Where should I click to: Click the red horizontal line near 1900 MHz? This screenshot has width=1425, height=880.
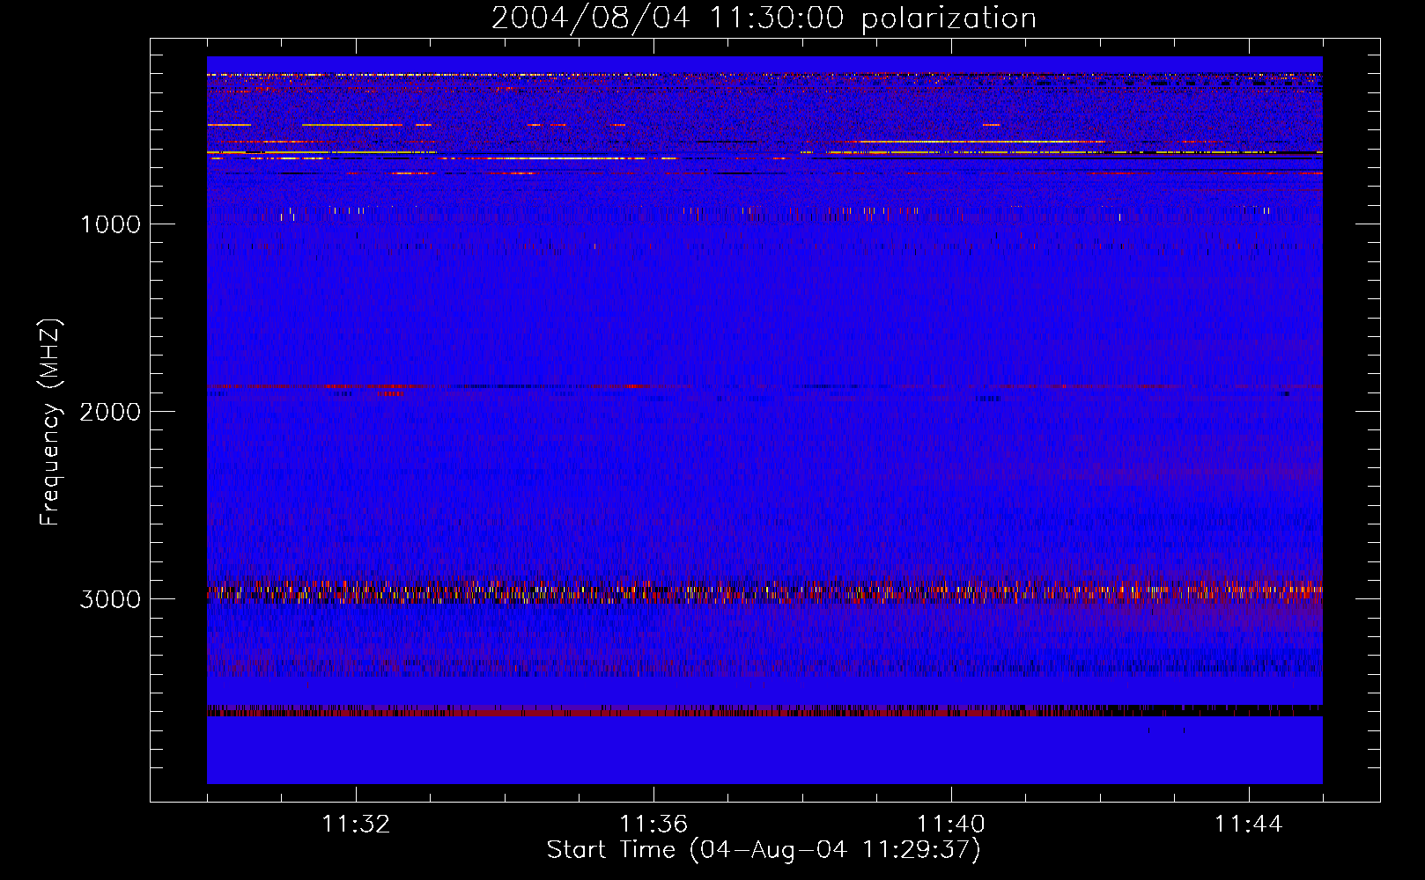click(x=764, y=386)
